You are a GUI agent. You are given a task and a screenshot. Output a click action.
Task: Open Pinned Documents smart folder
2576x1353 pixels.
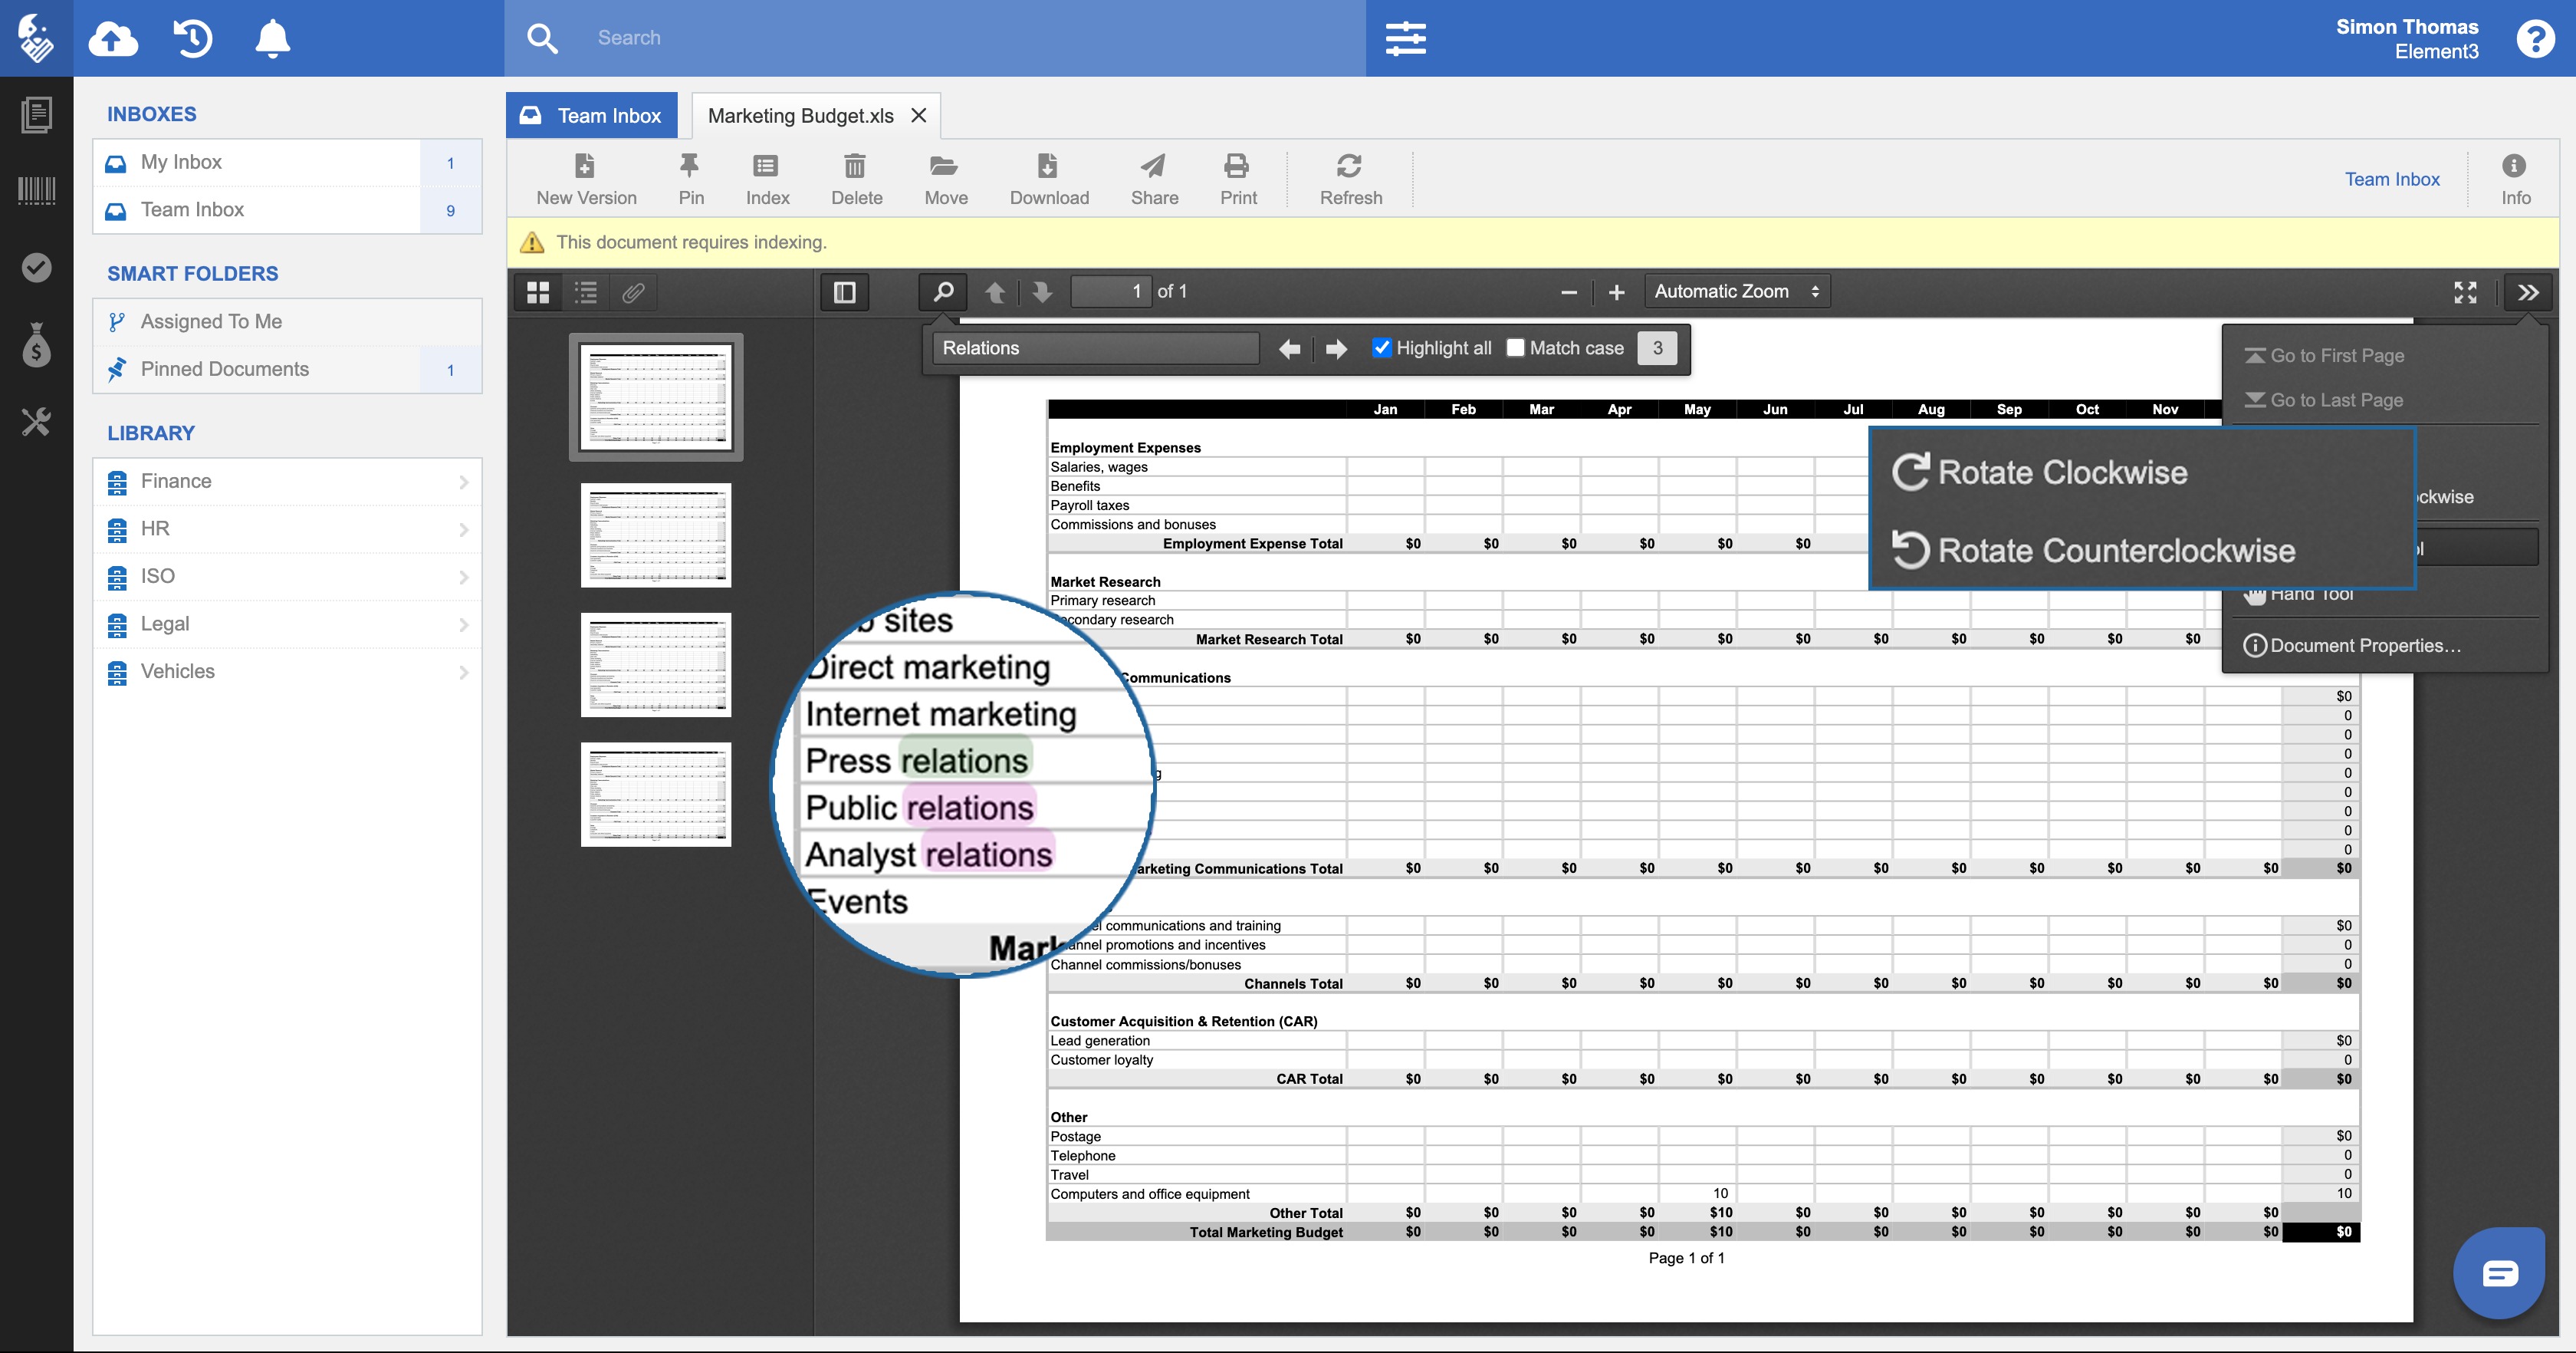point(287,369)
